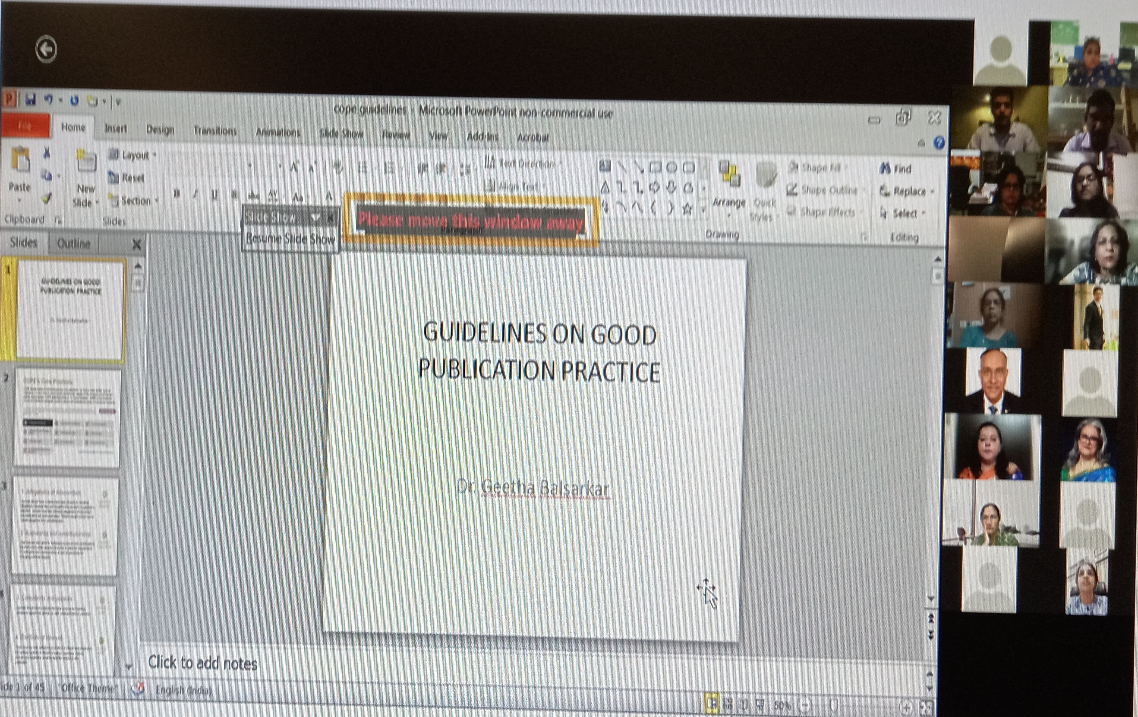Select the Star shape in Drawing gallery
Screen dimensions: 1138x717
pyautogui.click(x=687, y=209)
